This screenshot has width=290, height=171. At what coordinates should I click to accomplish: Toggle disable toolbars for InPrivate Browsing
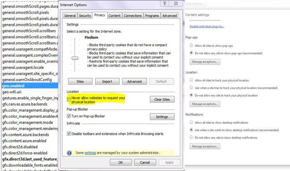click(69, 134)
